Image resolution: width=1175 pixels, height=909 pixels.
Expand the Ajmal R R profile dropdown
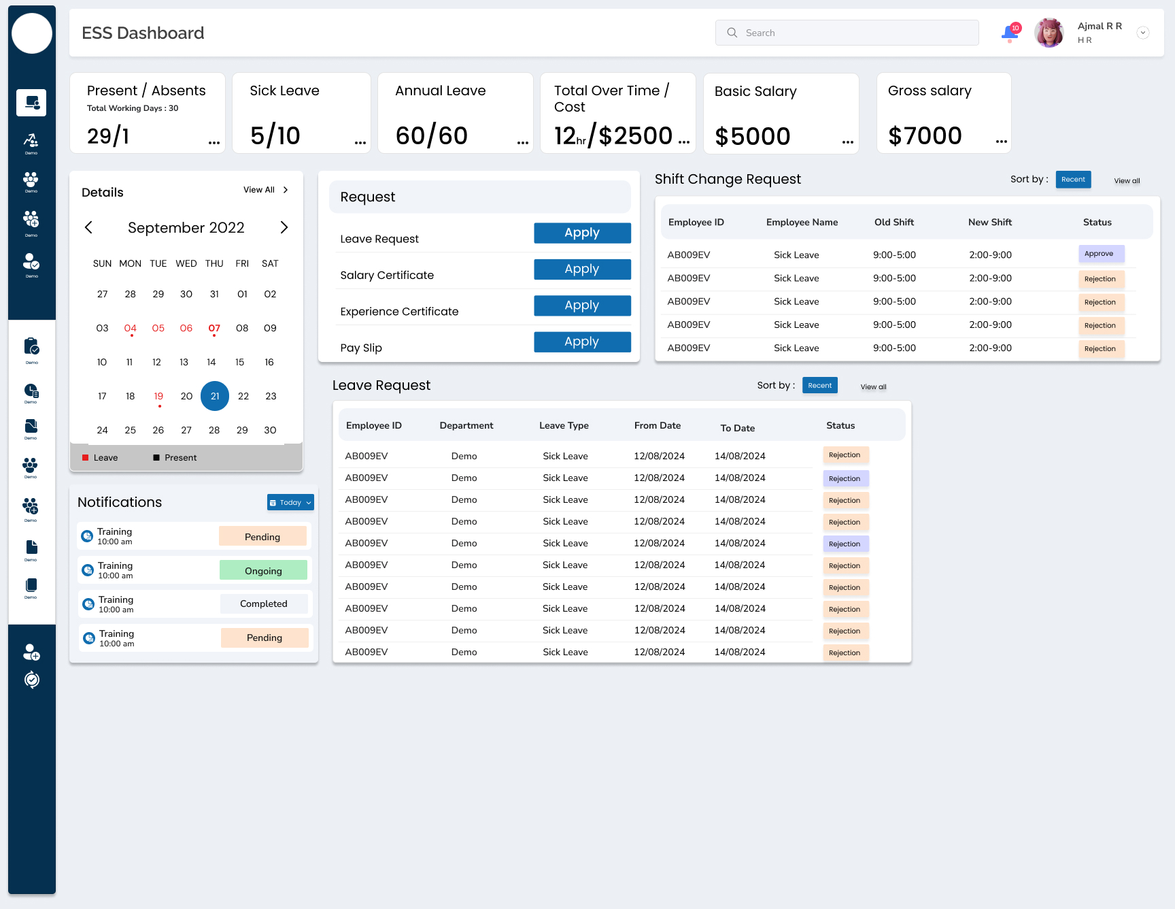click(x=1143, y=33)
